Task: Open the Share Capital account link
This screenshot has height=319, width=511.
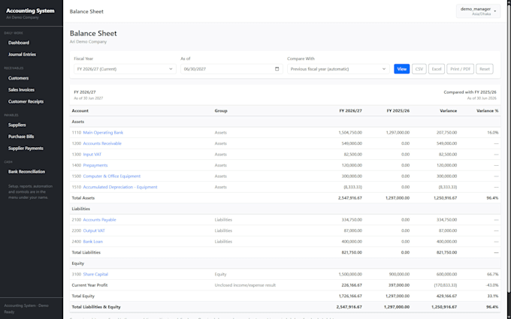Action: [x=95, y=275]
